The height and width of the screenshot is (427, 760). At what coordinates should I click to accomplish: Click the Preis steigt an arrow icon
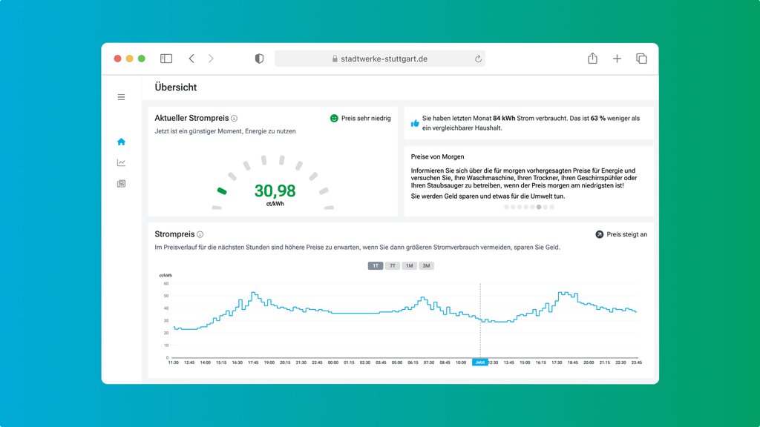600,234
